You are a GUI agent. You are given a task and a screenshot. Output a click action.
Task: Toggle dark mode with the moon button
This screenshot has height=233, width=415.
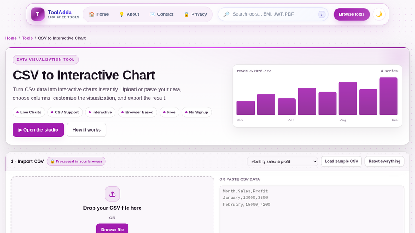[x=379, y=14]
